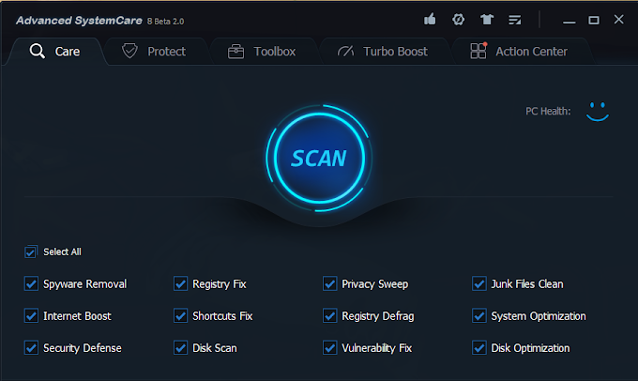Maximize the Advanced SystemCare window
This screenshot has height=381, width=638.
point(594,20)
